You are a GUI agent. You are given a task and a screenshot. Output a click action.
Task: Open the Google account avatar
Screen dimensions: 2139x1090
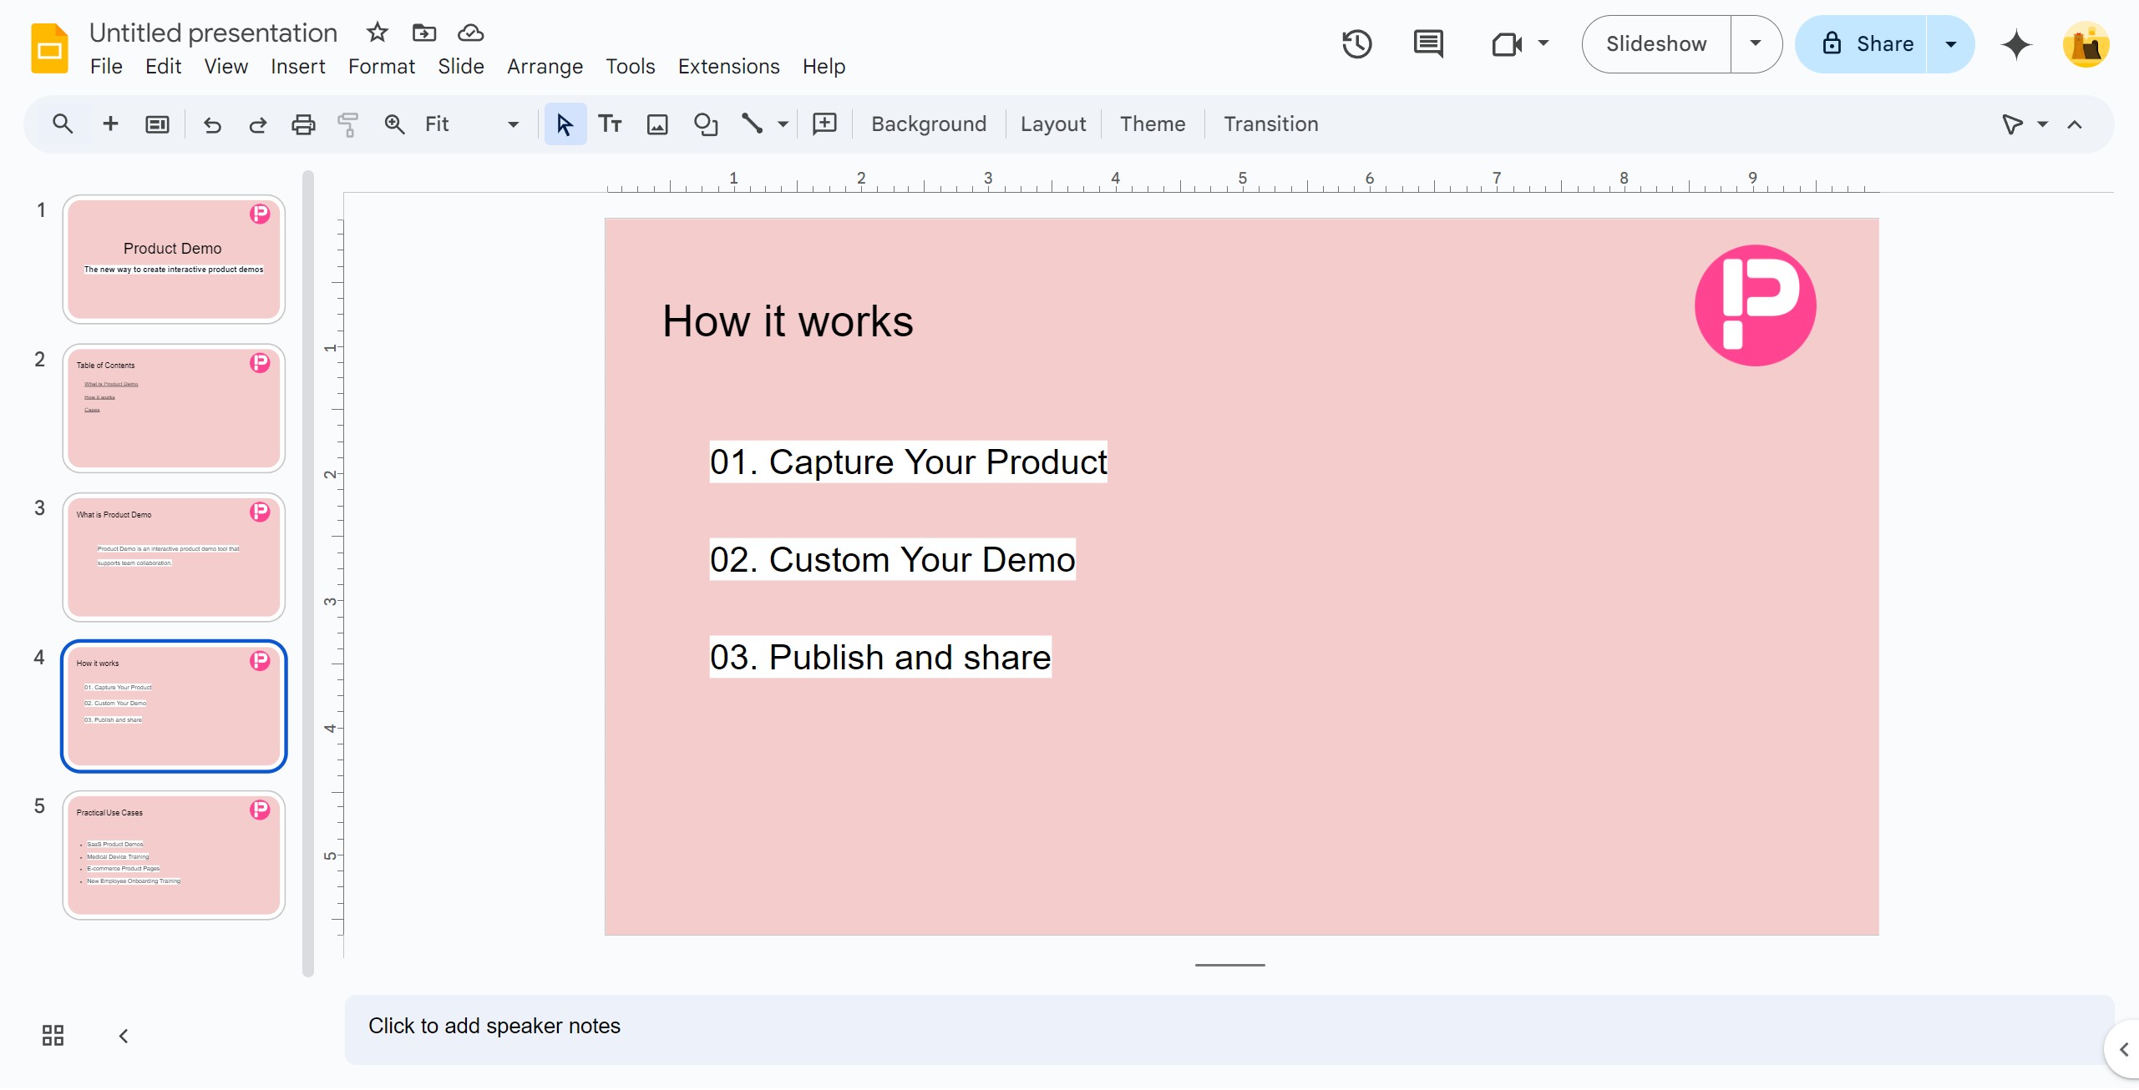(x=2086, y=44)
